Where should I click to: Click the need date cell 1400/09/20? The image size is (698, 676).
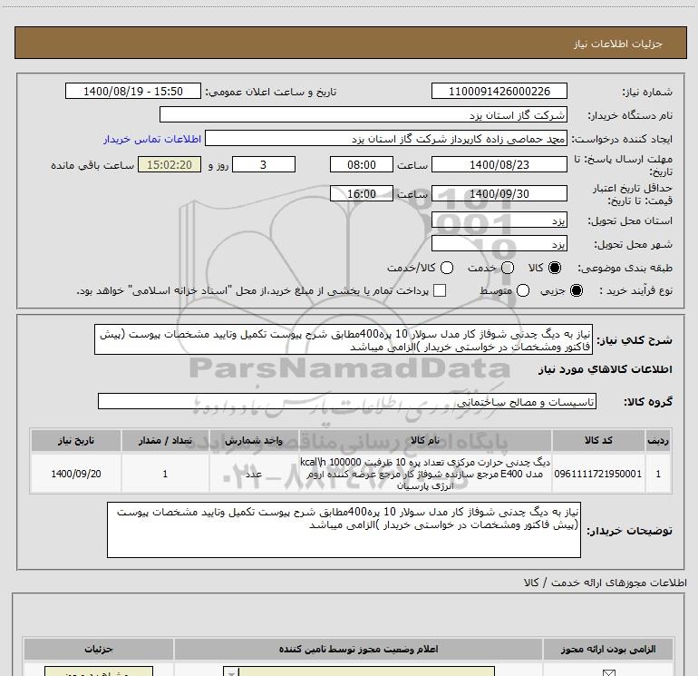click(76, 474)
